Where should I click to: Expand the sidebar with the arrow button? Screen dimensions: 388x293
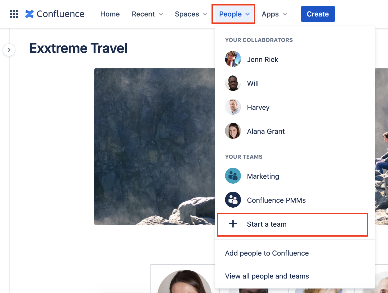(x=9, y=50)
